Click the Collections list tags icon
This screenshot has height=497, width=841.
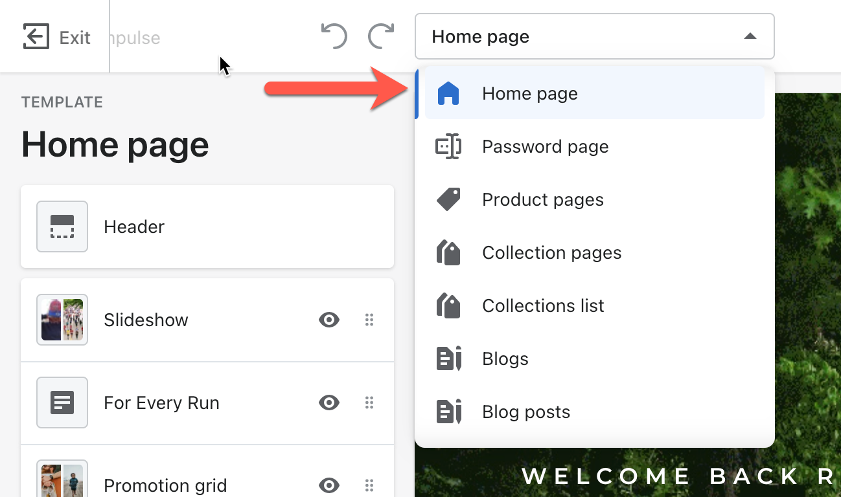(x=448, y=306)
